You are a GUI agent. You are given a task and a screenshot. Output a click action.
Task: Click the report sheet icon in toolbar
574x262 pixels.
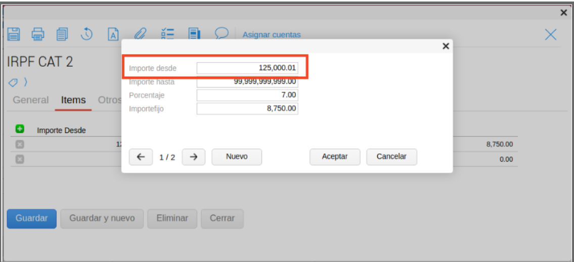point(194,34)
